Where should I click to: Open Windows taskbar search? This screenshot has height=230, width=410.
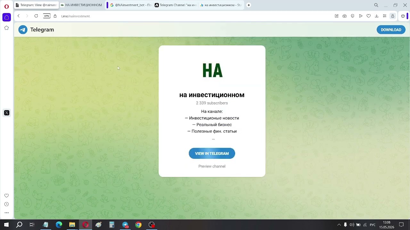(x=19, y=225)
